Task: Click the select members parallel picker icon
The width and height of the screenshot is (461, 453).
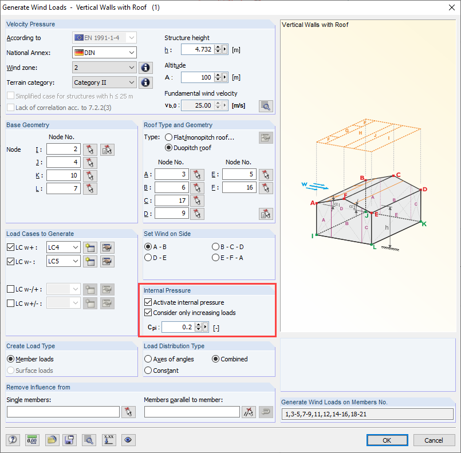Action: click(249, 411)
